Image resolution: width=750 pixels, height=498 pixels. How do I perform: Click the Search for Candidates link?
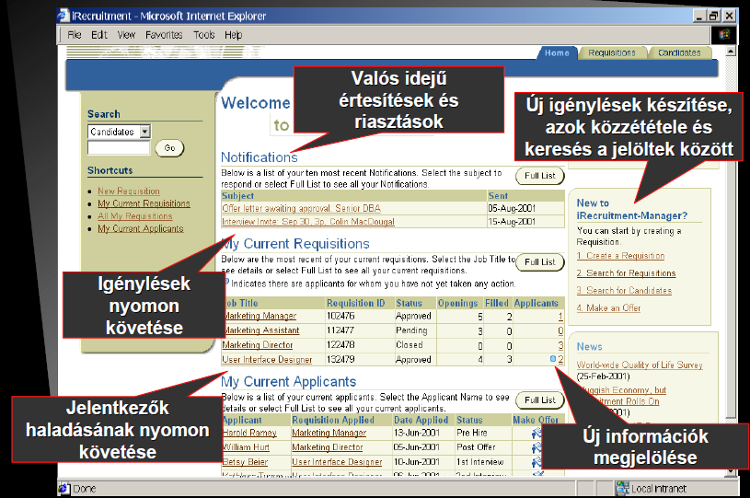coord(624,290)
